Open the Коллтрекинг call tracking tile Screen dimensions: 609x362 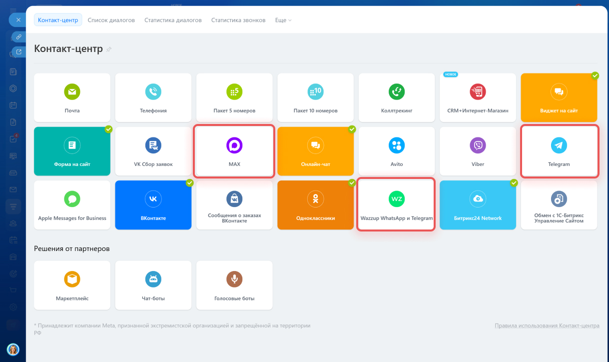397,97
